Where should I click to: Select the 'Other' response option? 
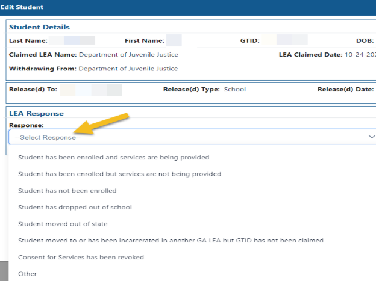[x=28, y=274]
